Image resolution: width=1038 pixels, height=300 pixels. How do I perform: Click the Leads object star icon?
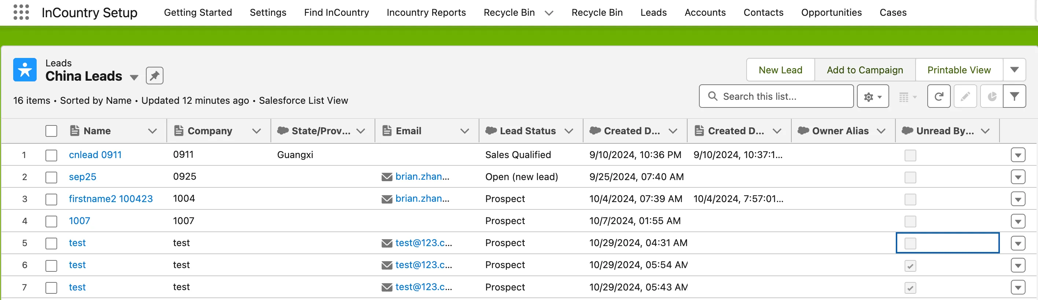(25, 70)
